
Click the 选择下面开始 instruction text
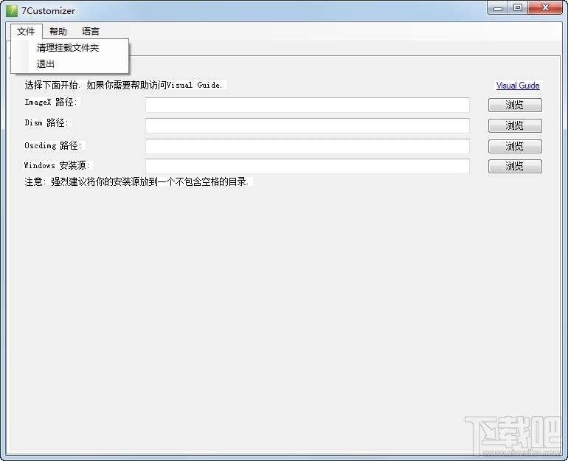point(123,85)
